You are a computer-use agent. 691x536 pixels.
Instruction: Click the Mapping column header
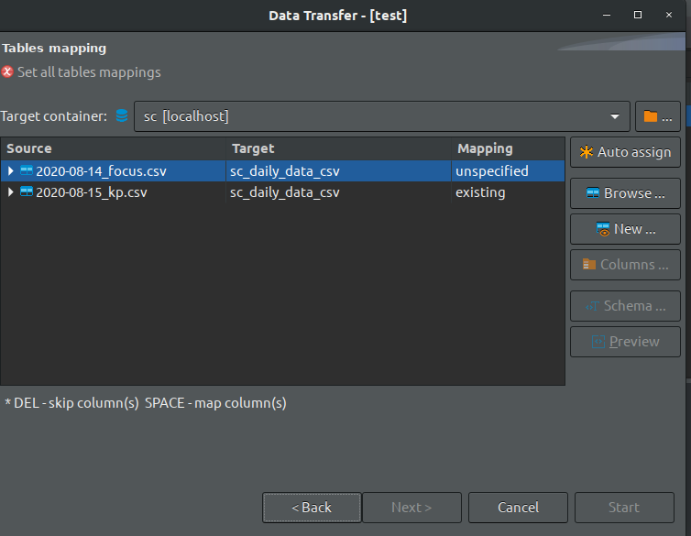click(x=508, y=148)
